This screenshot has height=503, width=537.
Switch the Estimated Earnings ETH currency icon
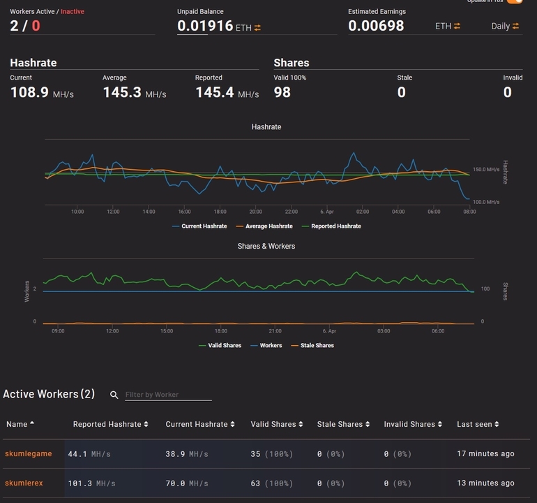click(x=457, y=26)
